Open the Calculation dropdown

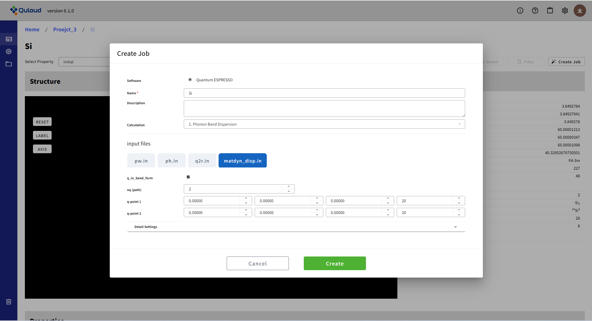click(324, 124)
